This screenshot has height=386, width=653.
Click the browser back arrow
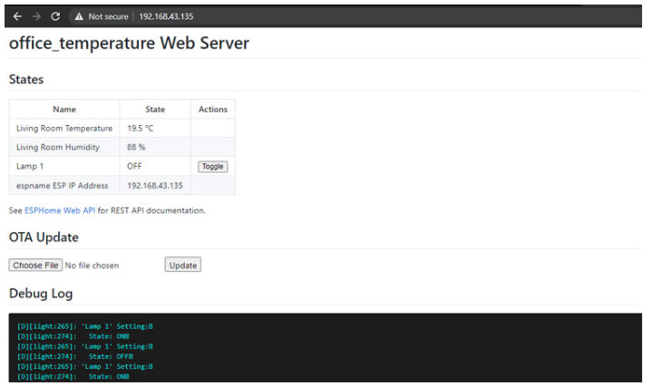(17, 16)
